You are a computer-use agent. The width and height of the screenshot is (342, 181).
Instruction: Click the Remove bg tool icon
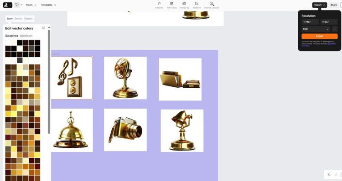(x=171, y=4)
